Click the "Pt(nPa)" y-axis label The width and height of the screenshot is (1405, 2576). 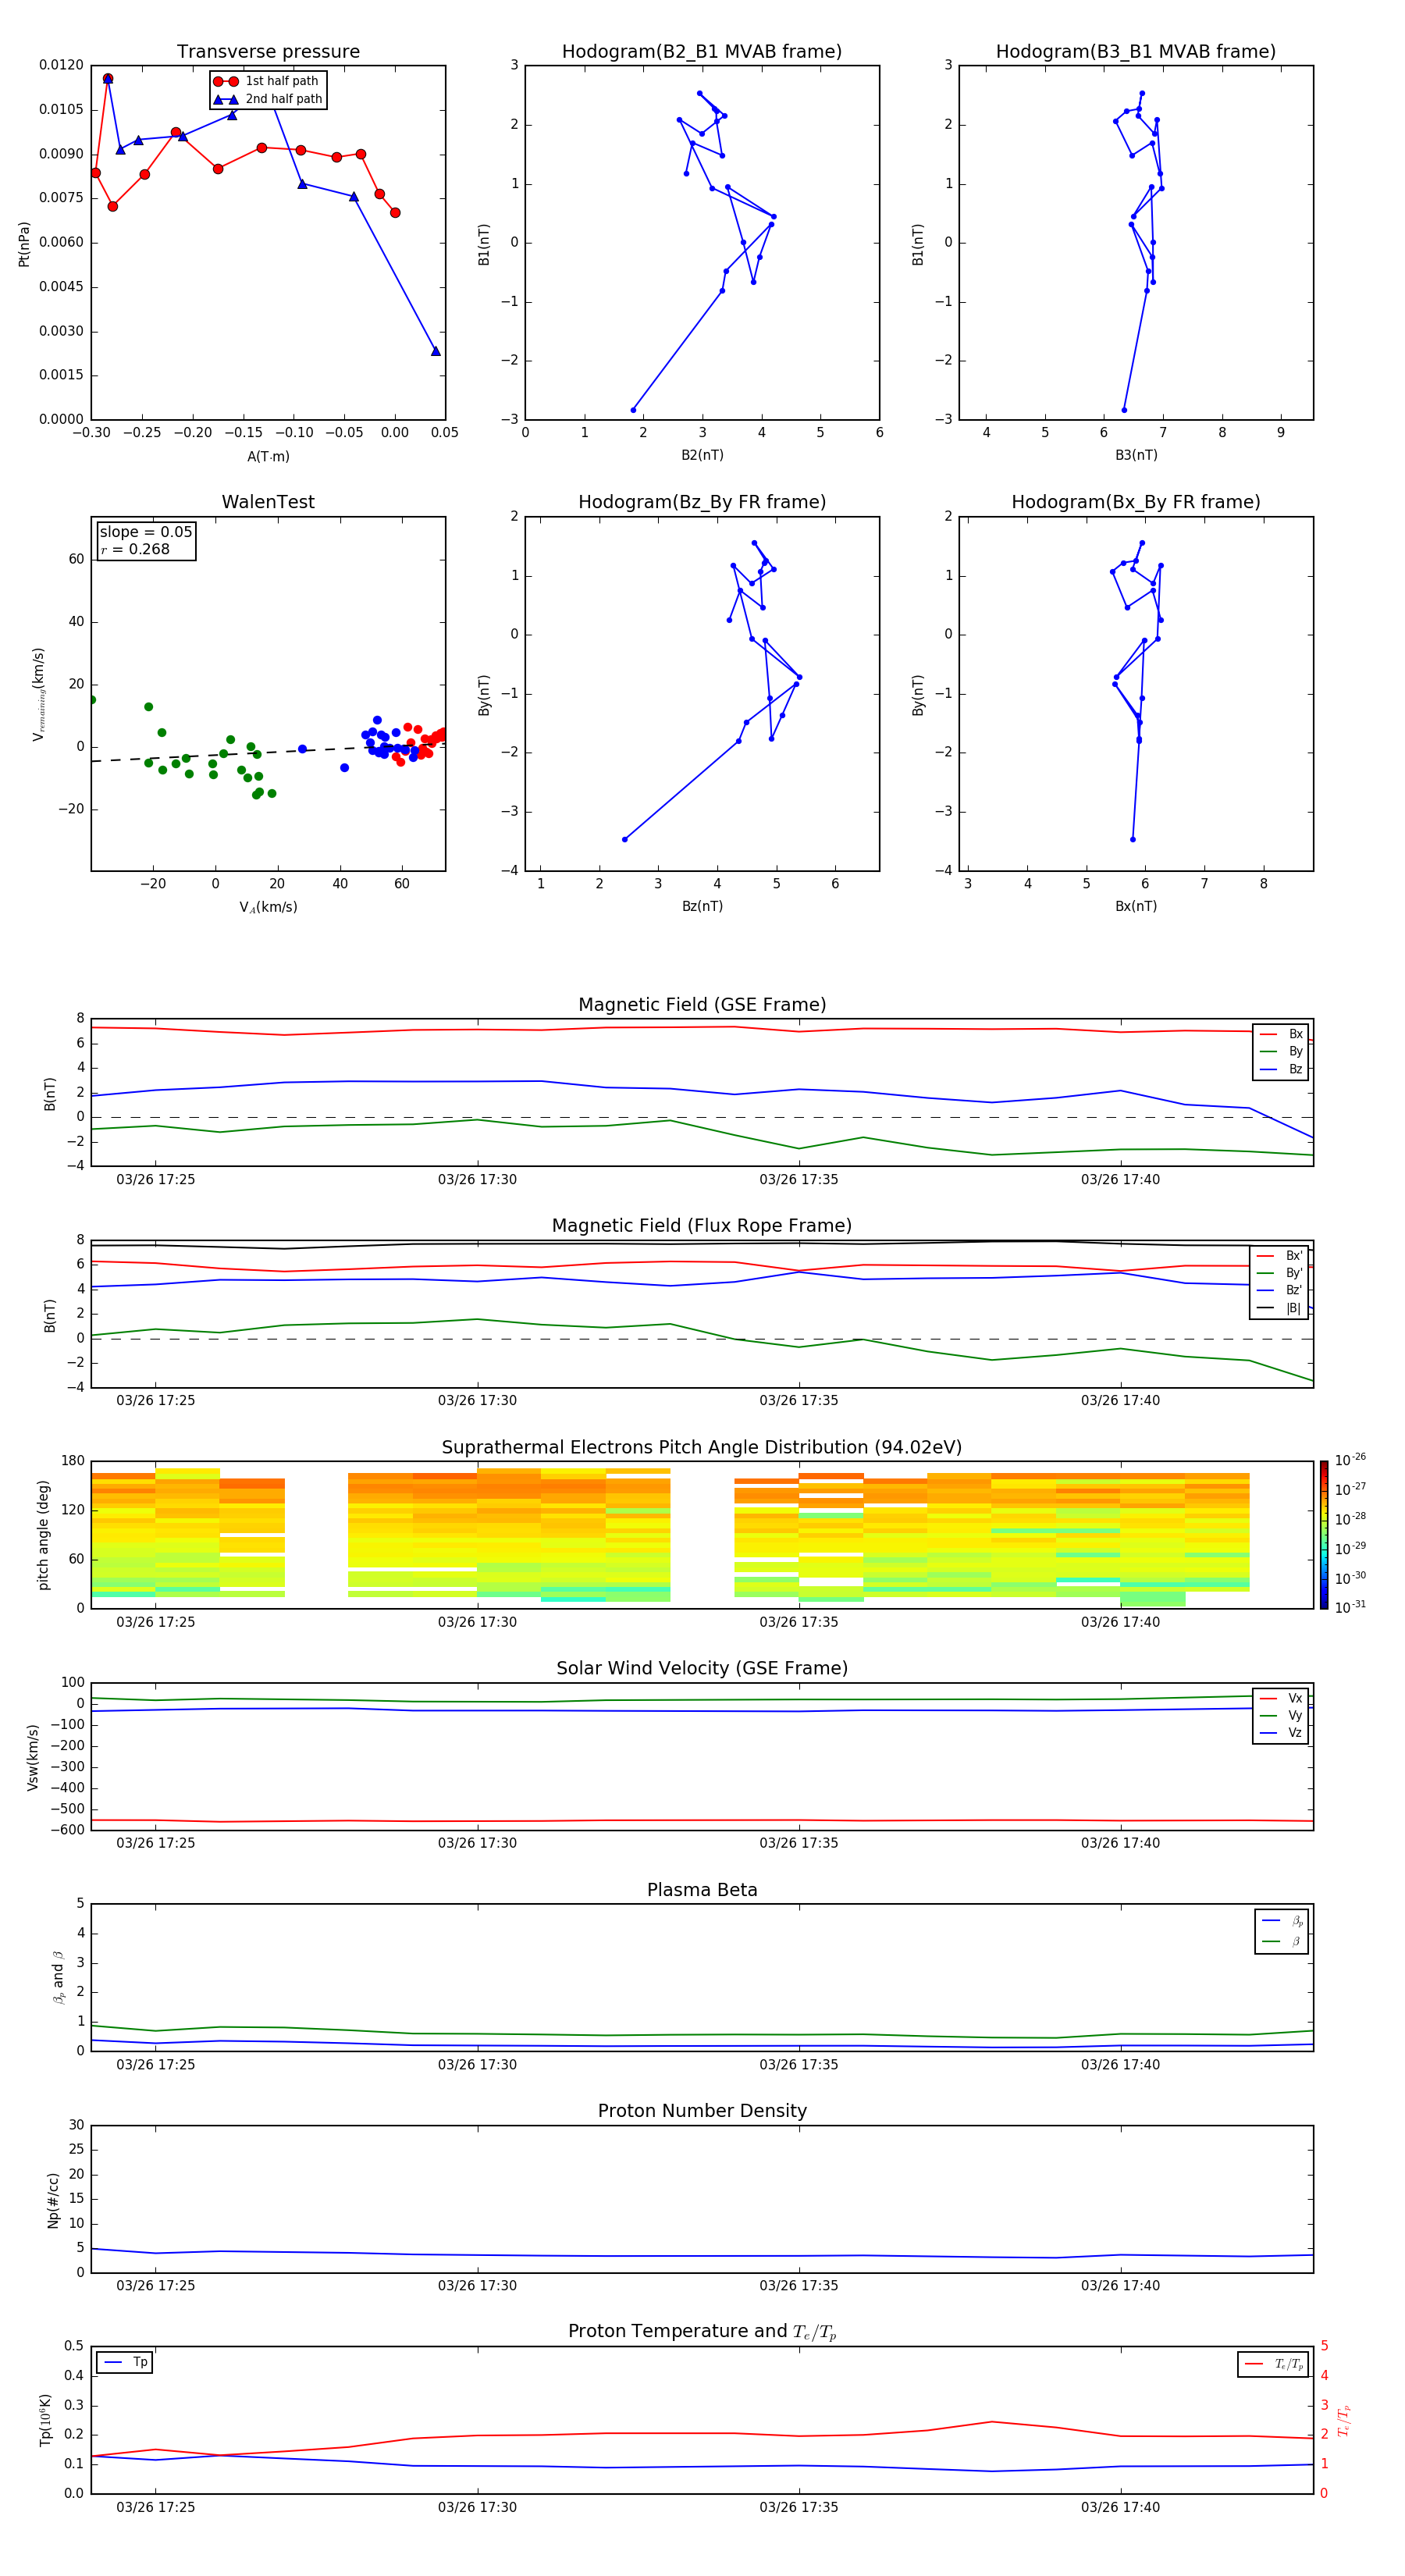click(x=24, y=244)
